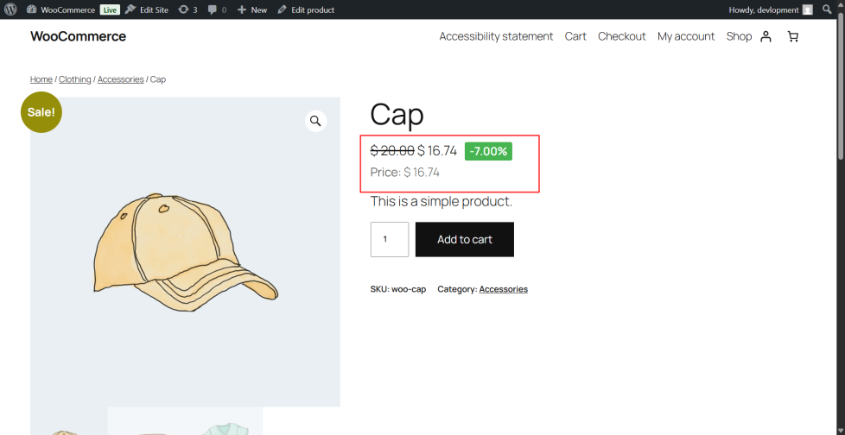Open the comments bubble in admin bar
845x435 pixels.
point(217,9)
